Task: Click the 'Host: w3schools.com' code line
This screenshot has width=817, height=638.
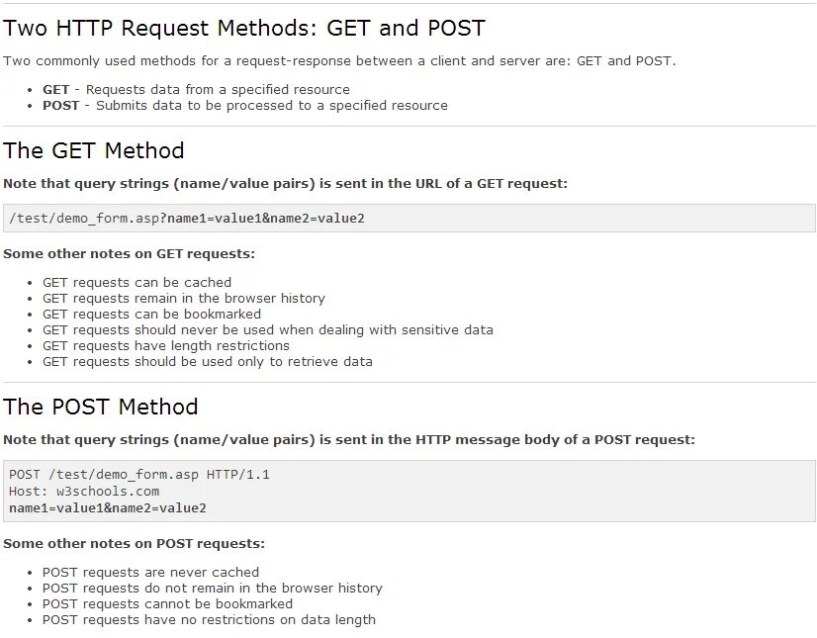Action: [84, 491]
